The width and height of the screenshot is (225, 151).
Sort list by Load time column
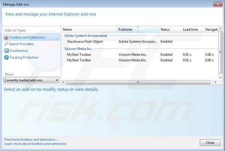pyautogui.click(x=192, y=30)
